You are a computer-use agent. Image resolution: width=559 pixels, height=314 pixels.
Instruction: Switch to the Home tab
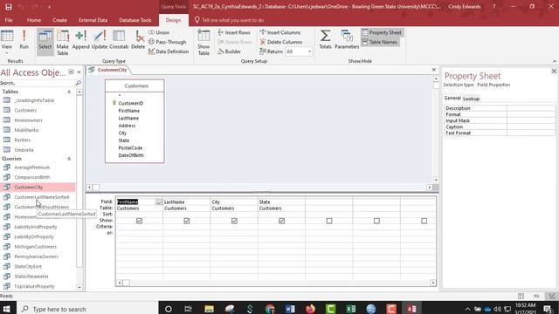[34, 20]
